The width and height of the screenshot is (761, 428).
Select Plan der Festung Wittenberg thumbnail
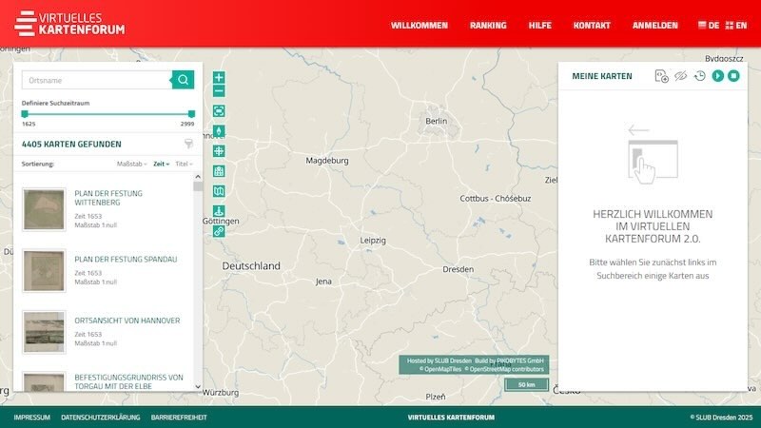[x=44, y=209]
